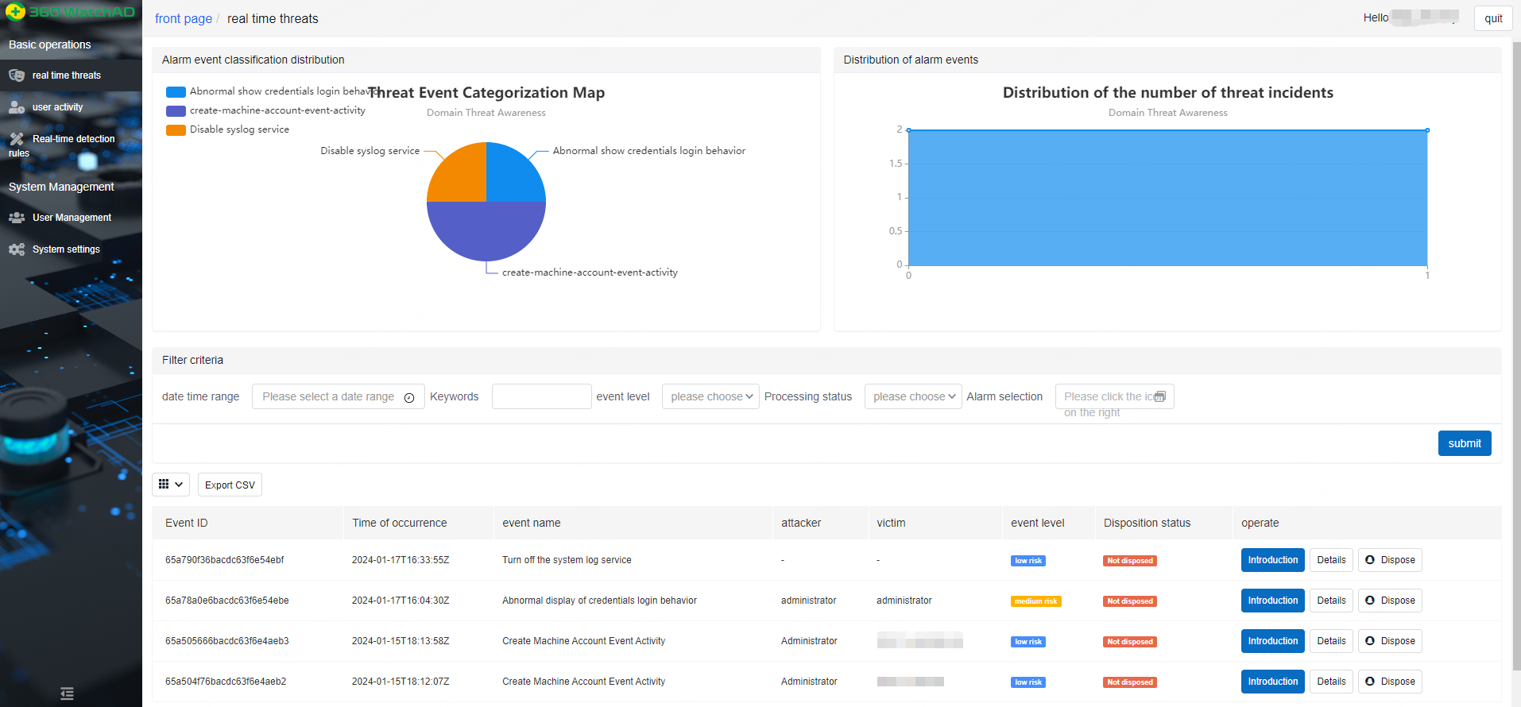Select the real time threats mask icon
1521x707 pixels.
coord(17,75)
